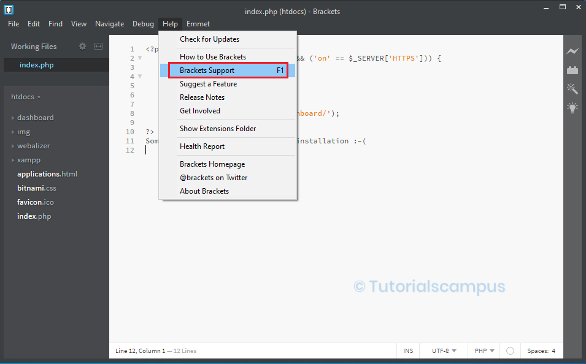Open About Brackets

click(x=228, y=191)
